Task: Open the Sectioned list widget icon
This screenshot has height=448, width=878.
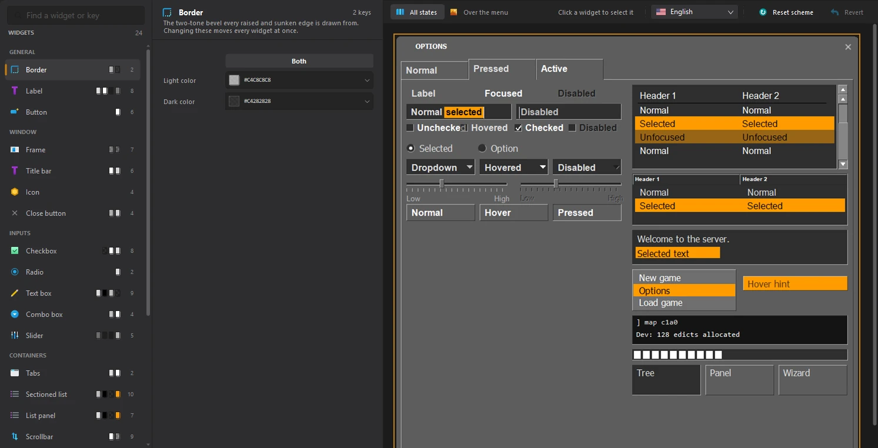Action: coord(15,394)
